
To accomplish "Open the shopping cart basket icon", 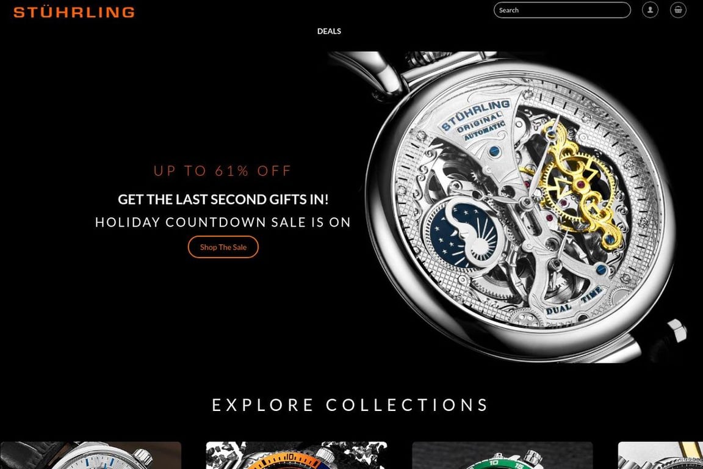I will (678, 10).
